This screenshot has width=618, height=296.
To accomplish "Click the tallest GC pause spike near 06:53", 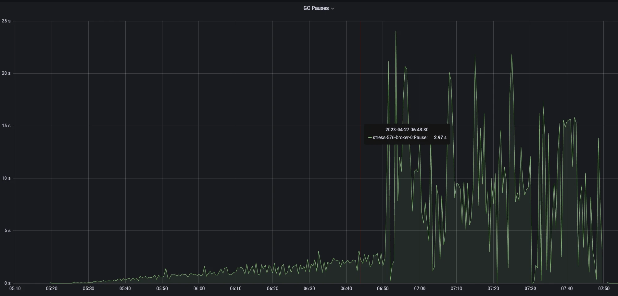I will 396,32.
